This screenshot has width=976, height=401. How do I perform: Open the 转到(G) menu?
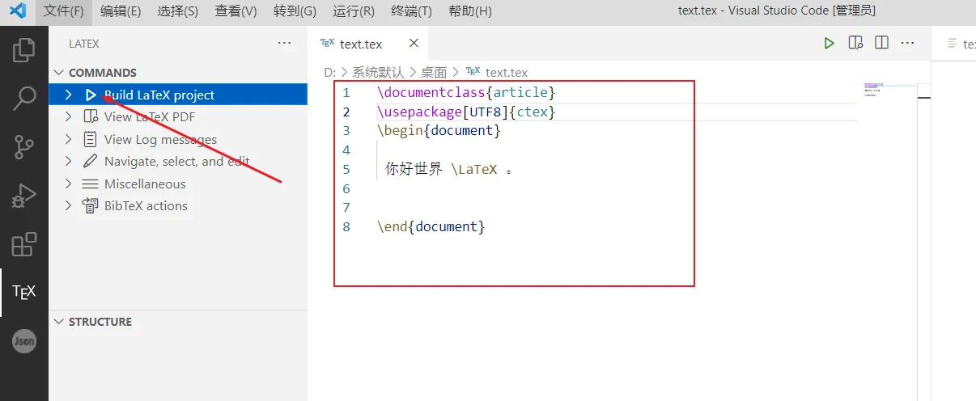[295, 11]
